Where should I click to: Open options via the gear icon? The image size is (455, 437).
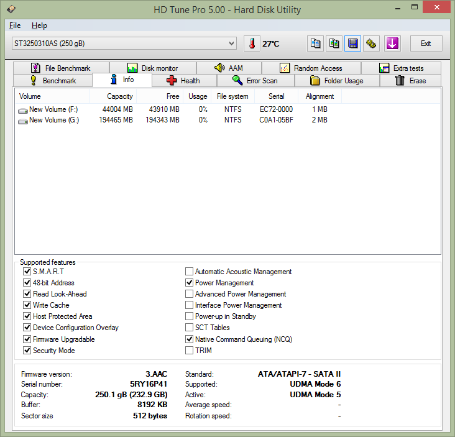coord(371,44)
